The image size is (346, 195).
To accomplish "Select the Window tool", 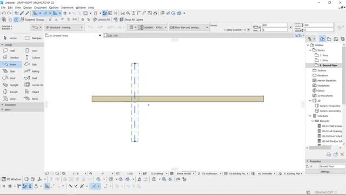I will tap(11, 57).
